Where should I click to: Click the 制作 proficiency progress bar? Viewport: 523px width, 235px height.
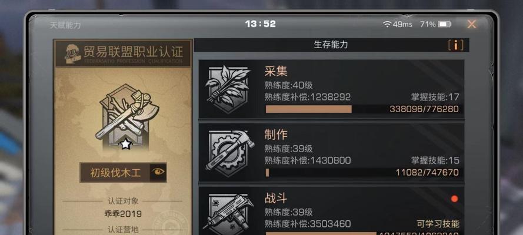pyautogui.click(x=362, y=173)
